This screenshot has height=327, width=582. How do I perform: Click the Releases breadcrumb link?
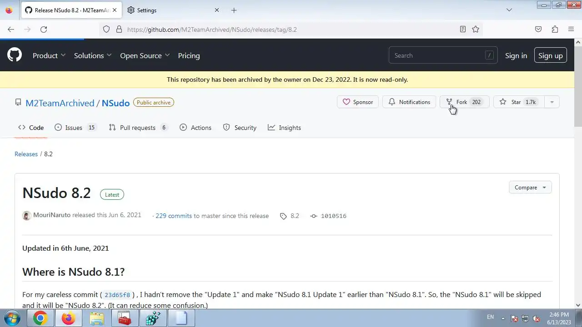[26, 154]
